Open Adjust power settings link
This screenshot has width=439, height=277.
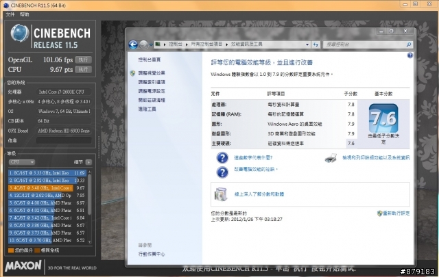coord(152,91)
